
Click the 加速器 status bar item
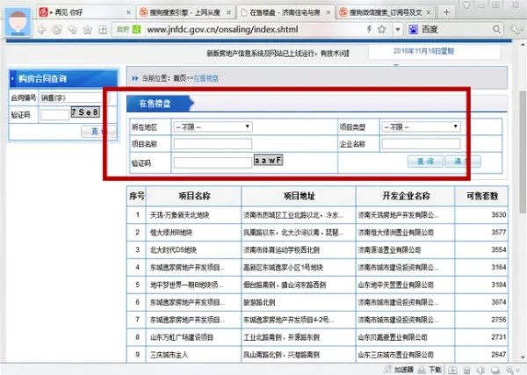(x=399, y=370)
